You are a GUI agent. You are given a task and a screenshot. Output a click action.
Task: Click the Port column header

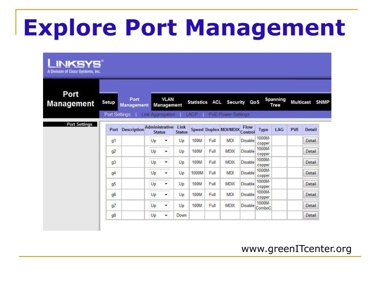click(x=114, y=130)
